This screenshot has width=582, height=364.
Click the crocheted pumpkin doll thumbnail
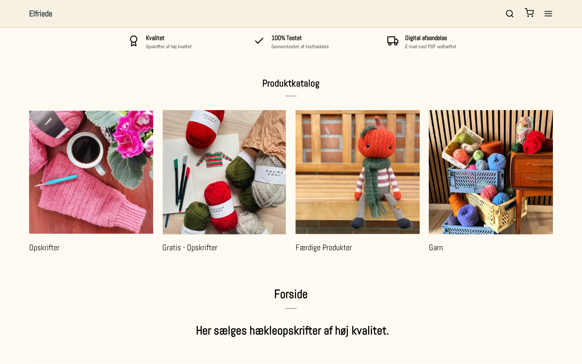(357, 172)
